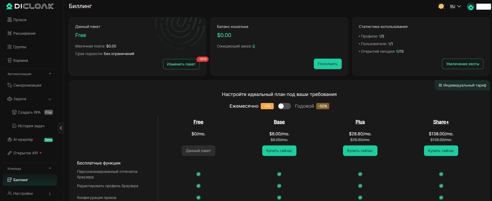Click the Группы sidebar icon
Image resolution: width=492 pixels, height=201 pixels.
[x=10, y=47]
